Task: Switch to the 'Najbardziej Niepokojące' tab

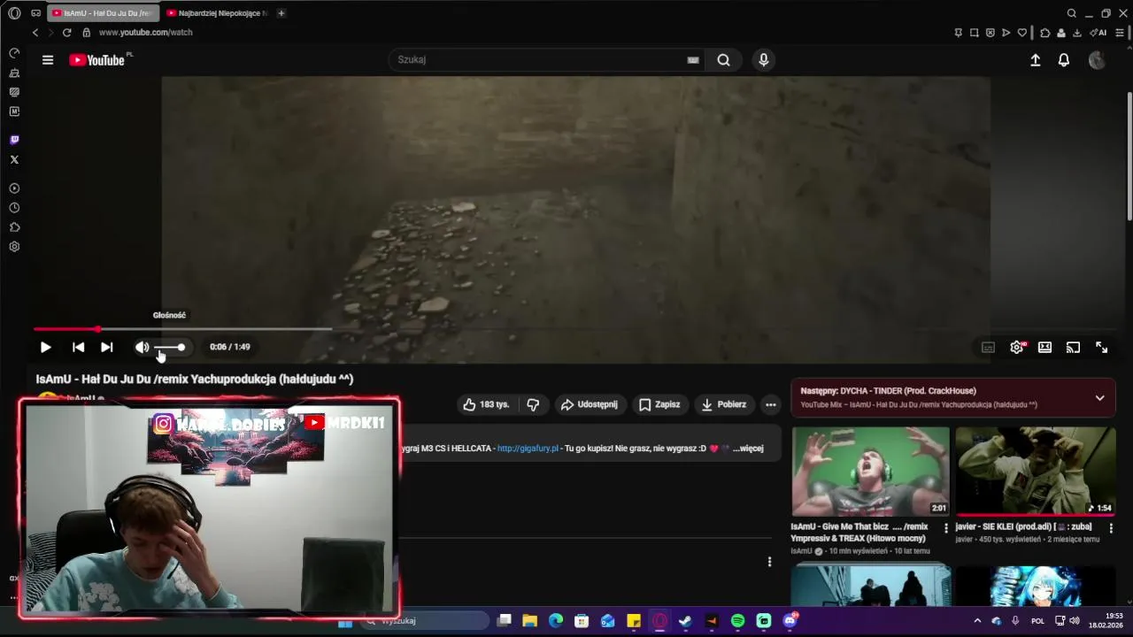Action: 218,13
